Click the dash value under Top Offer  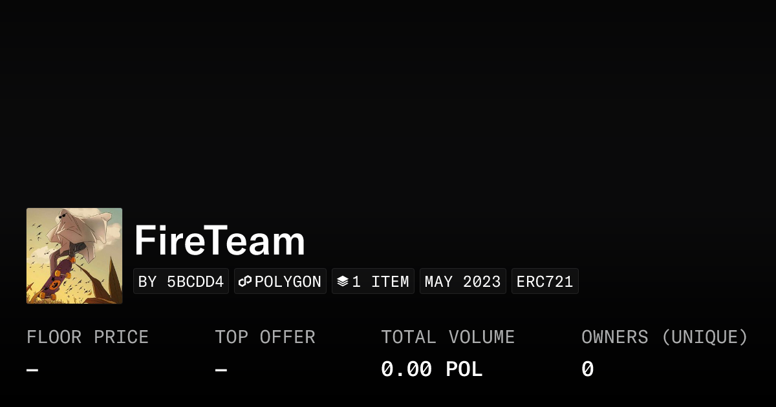(221, 370)
